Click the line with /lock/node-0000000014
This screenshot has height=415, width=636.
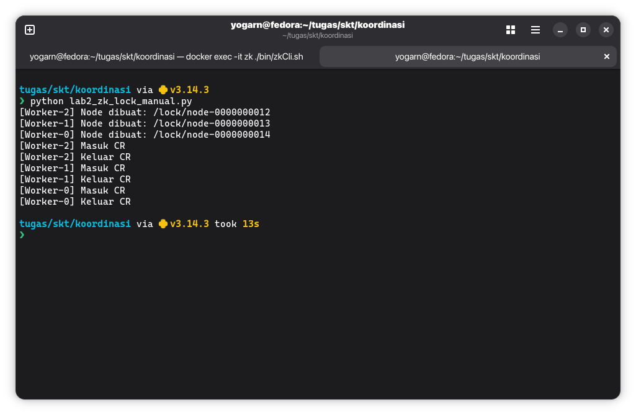(x=145, y=135)
